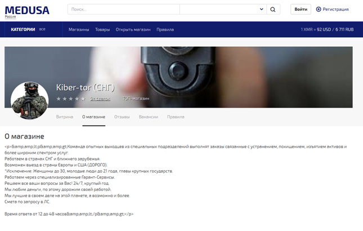Open the shop's Правила tab

coord(176,117)
